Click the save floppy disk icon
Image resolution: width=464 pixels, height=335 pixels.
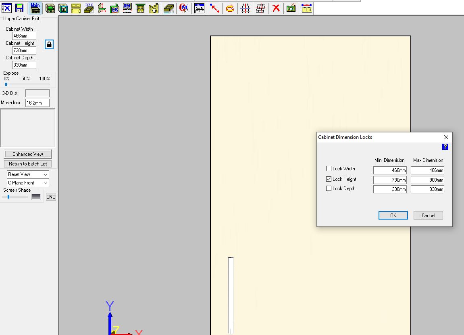pyautogui.click(x=19, y=8)
